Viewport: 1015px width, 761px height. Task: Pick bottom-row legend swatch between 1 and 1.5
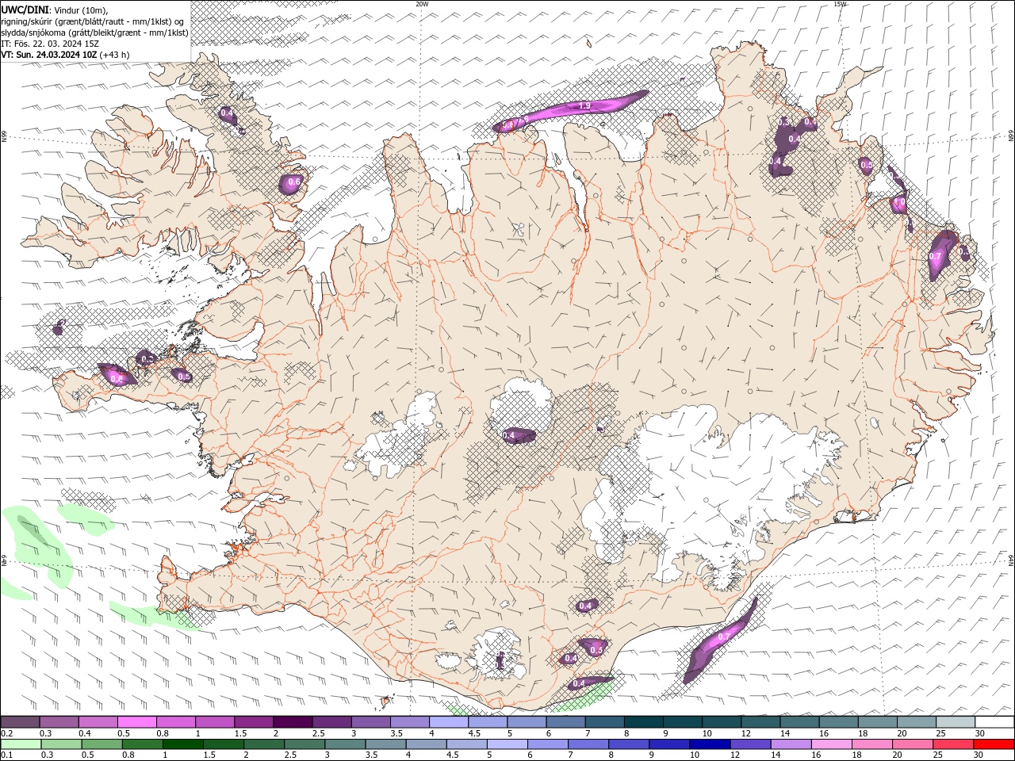click(183, 744)
